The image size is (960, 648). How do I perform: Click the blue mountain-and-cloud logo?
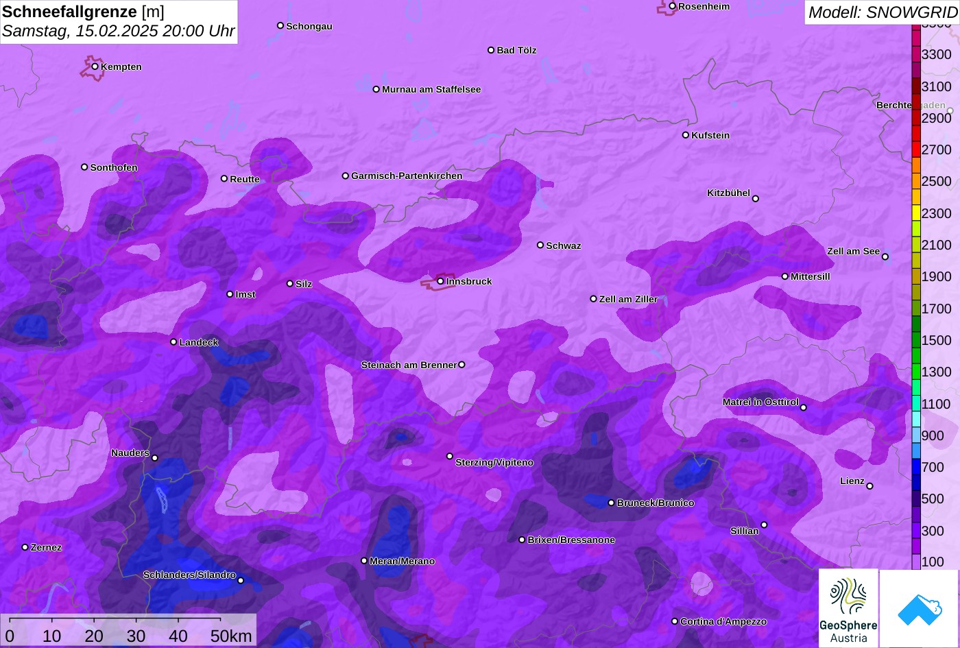(920, 608)
